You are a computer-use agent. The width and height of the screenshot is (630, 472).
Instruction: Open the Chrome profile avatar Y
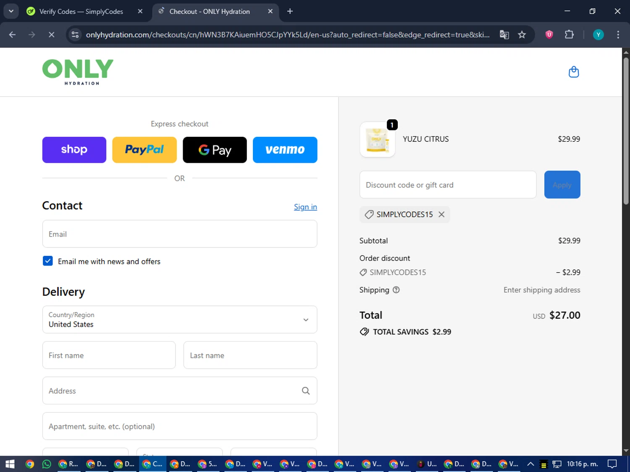point(598,35)
